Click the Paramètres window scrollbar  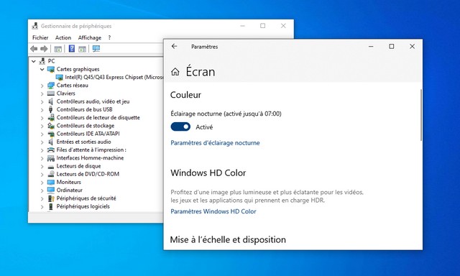click(x=421, y=115)
